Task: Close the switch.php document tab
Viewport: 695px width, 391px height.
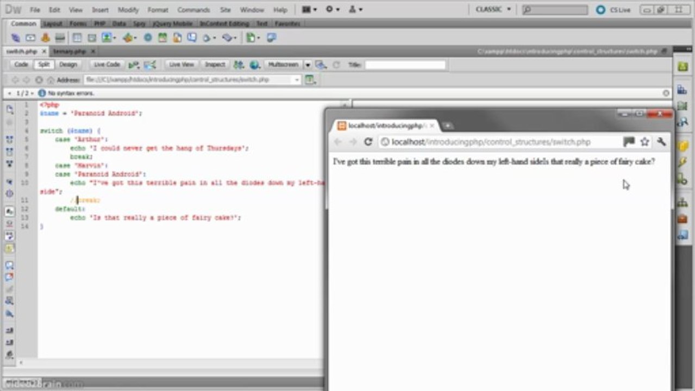Action: click(43, 51)
